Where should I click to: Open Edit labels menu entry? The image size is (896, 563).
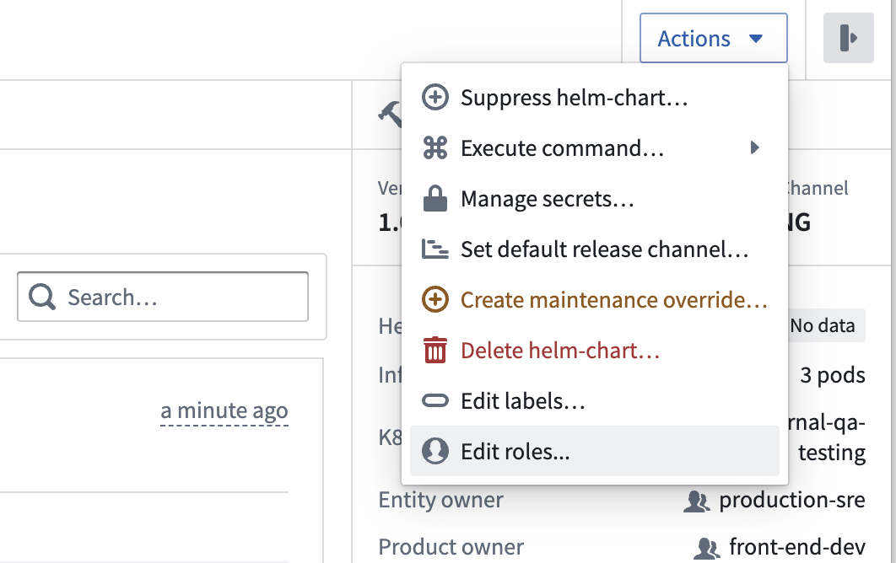(x=594, y=401)
